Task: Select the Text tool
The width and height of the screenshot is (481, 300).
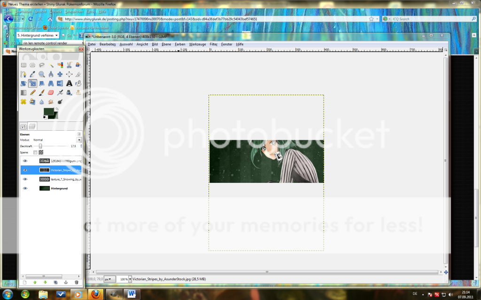Action: [x=70, y=83]
